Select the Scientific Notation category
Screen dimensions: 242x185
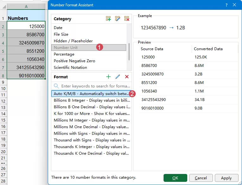(x=89, y=68)
